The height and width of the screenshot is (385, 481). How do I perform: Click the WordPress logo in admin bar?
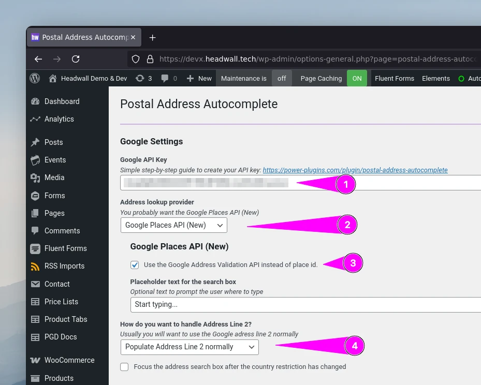pyautogui.click(x=35, y=78)
